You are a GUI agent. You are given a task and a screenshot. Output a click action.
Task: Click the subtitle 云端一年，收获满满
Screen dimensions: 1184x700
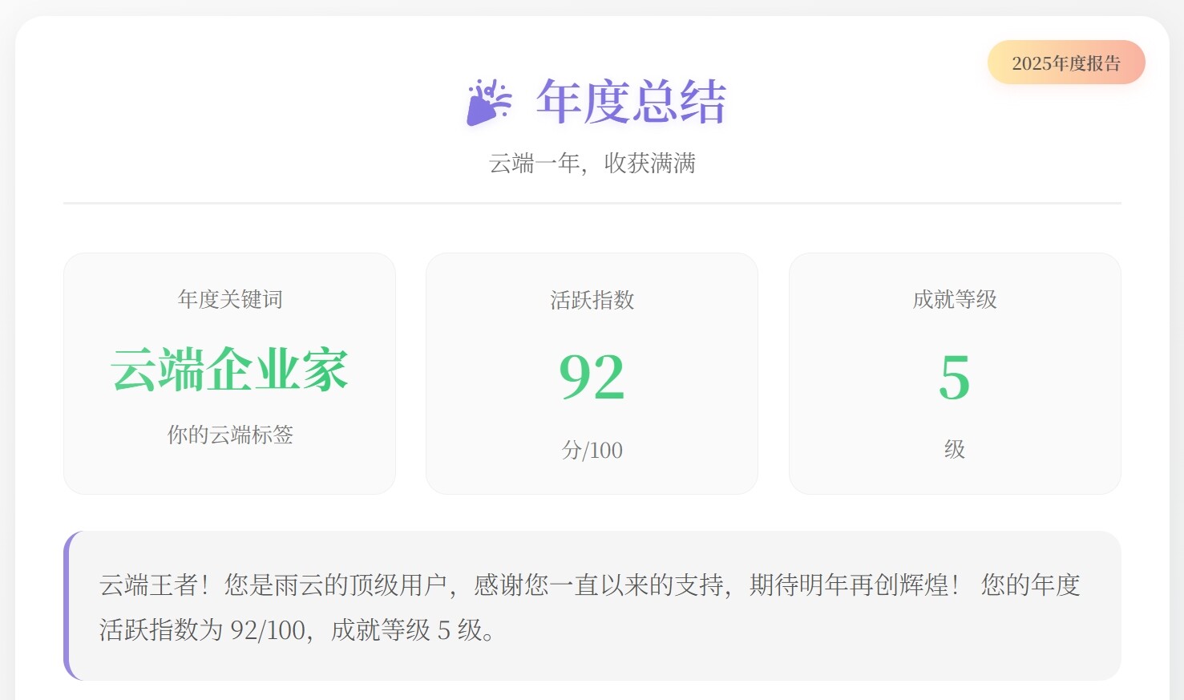(592, 164)
